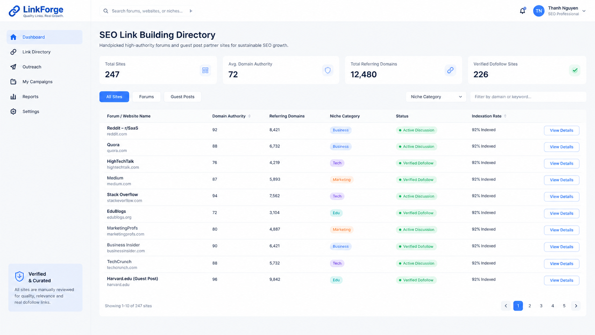The width and height of the screenshot is (595, 335).
Task: Click Business tag in Business Insider row
Action: (x=341, y=246)
